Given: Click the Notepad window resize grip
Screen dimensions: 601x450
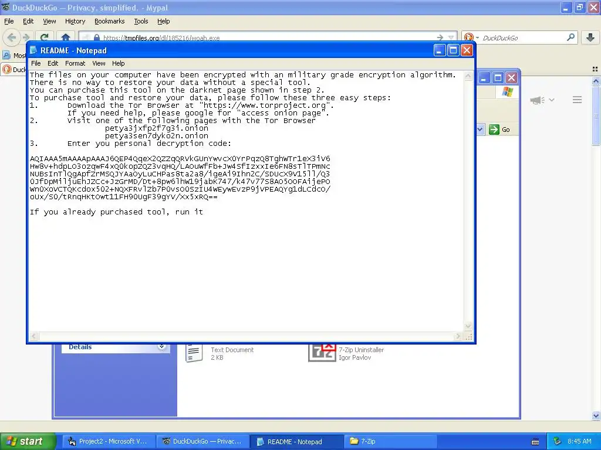Looking at the screenshot, I should pyautogui.click(x=468, y=336).
